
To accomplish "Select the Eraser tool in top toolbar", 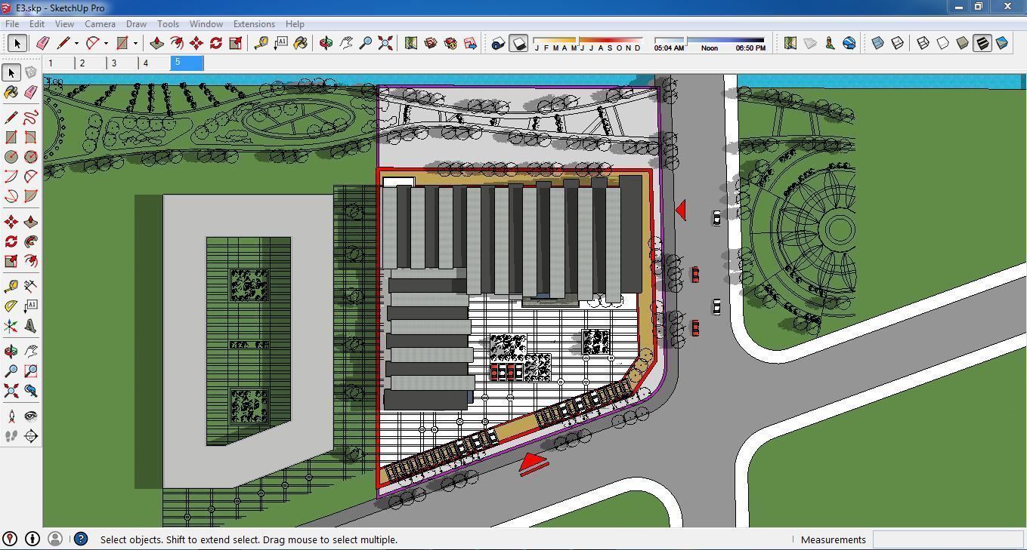I will coord(43,43).
